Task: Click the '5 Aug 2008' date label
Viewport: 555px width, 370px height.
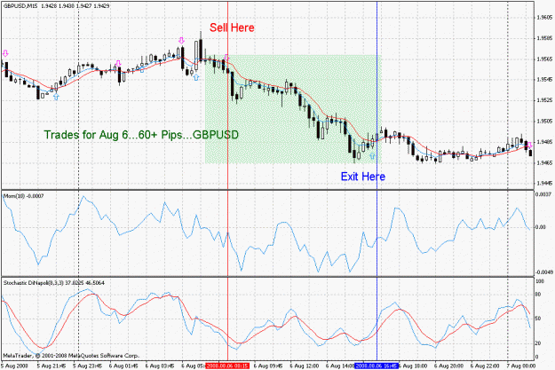Action: tap(14, 366)
